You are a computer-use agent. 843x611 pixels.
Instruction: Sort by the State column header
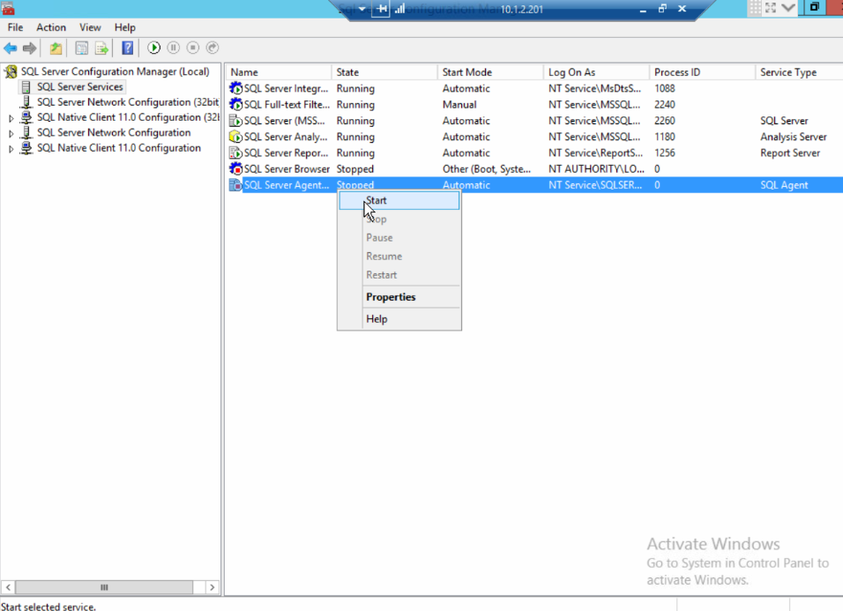coord(384,72)
